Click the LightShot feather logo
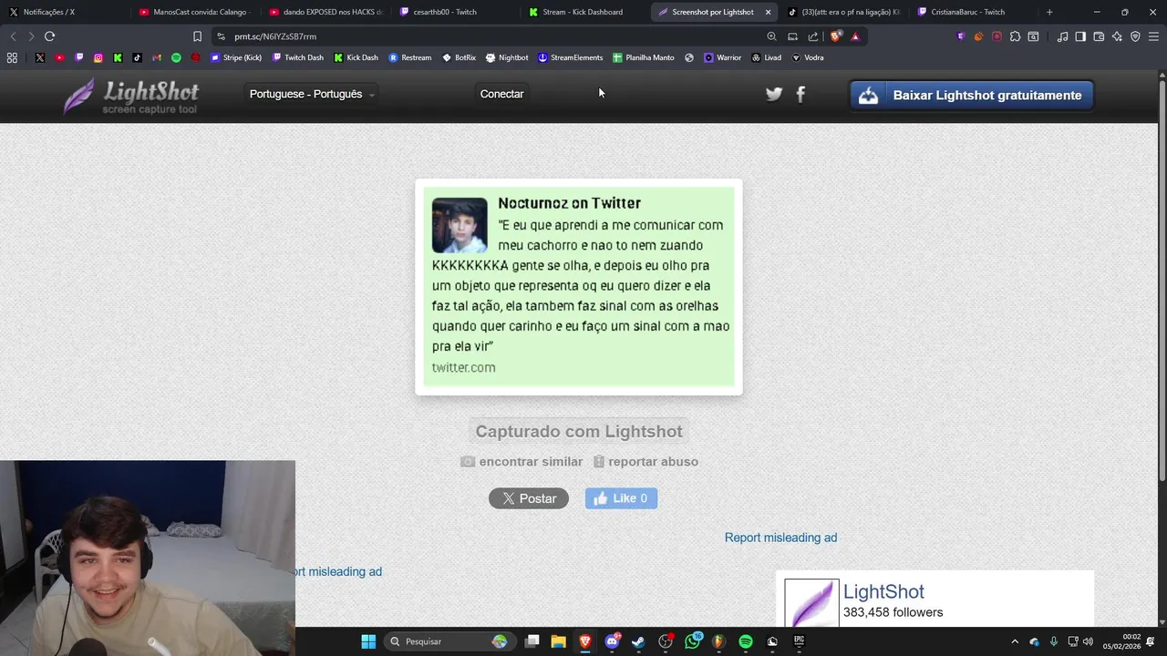This screenshot has width=1167, height=656. 130,96
